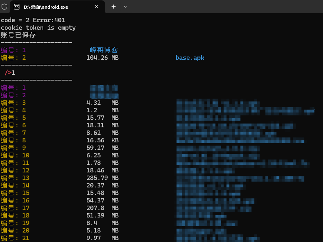Screen dimensions: 323x242
Task: Click the 'code = 2 Error:401' line
Action: (33, 20)
